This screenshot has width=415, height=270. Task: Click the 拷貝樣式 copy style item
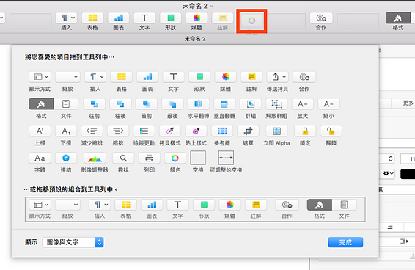tap(170, 131)
